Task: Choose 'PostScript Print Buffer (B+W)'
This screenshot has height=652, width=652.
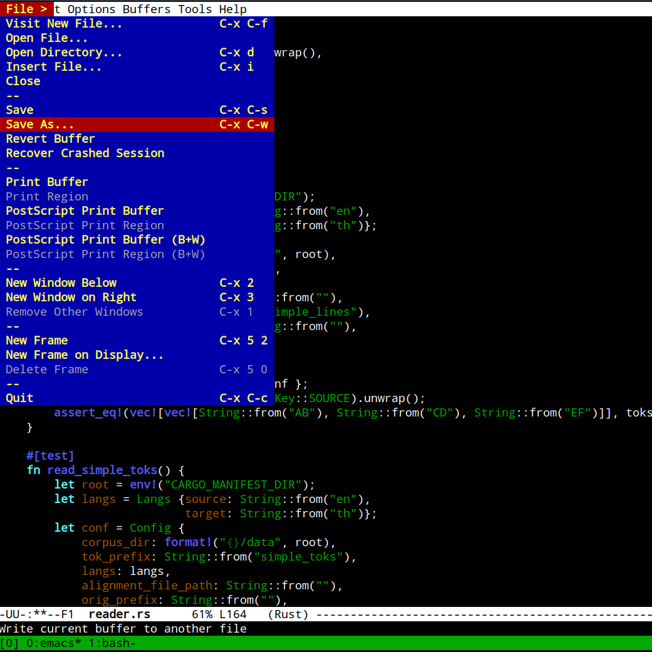Action: 106,240
